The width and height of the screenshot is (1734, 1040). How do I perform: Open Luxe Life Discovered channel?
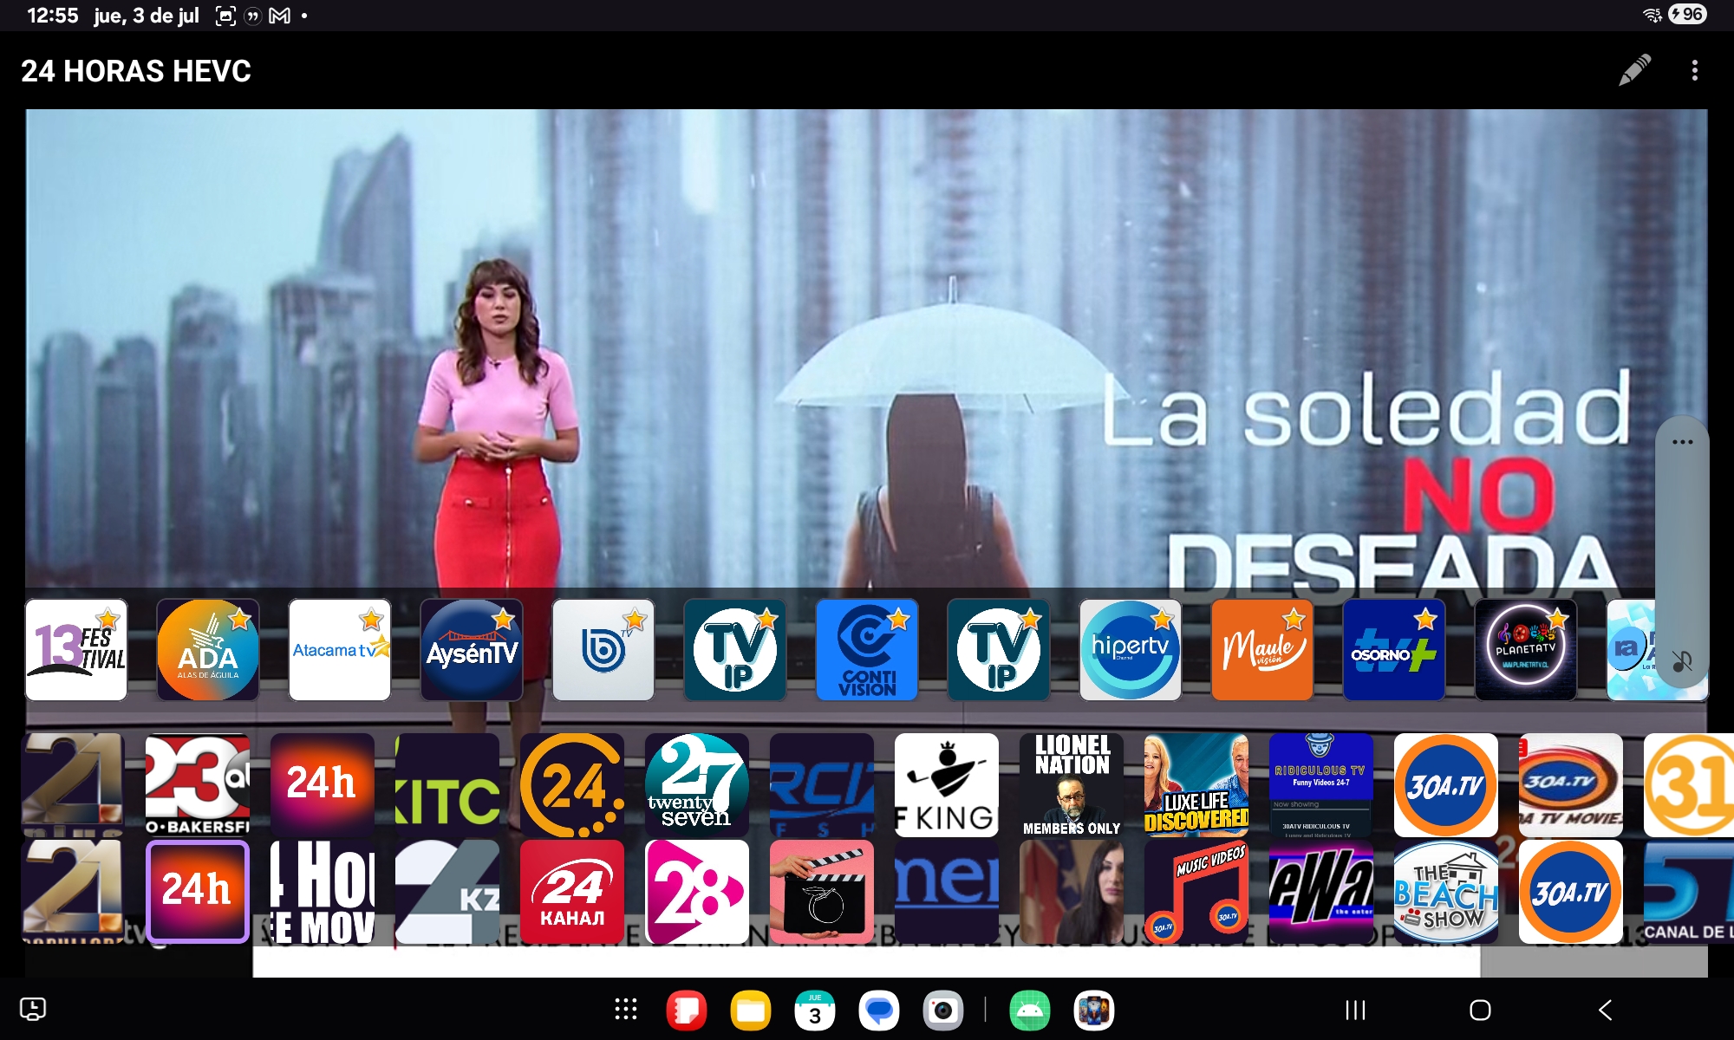(x=1196, y=785)
